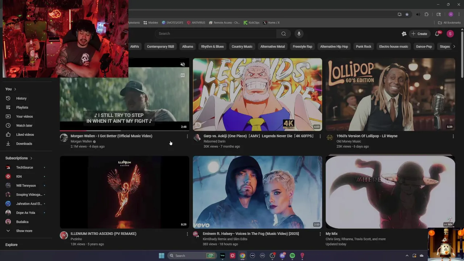464x261 pixels.
Task: Open the ANTIVIRUS bookmark
Action: click(x=196, y=22)
